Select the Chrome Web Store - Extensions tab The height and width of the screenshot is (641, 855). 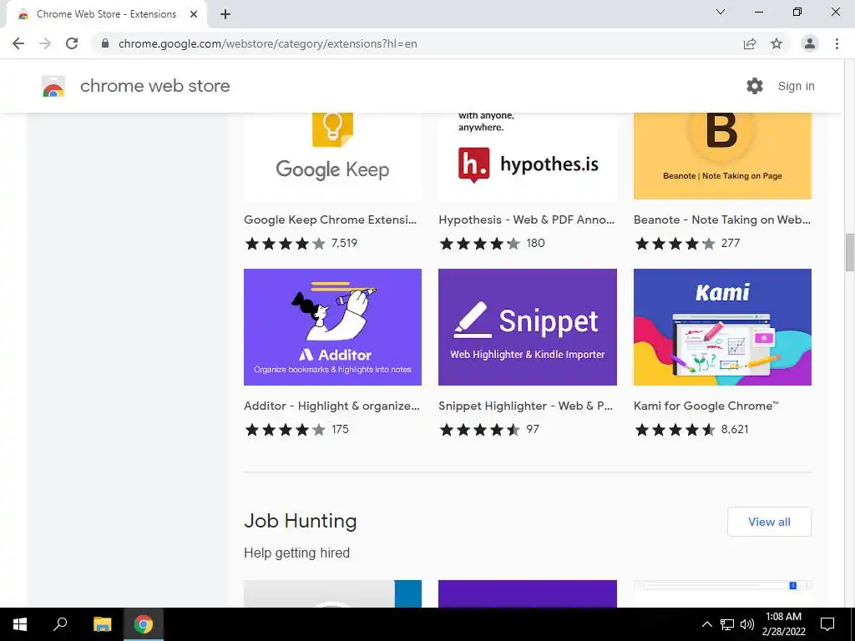tap(106, 14)
